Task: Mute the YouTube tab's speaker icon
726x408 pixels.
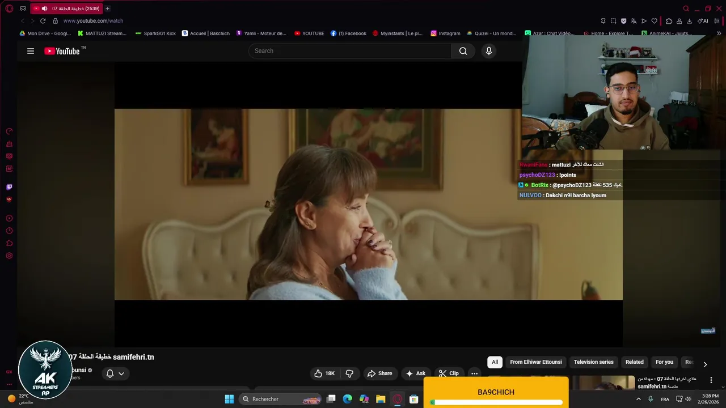Action: point(44,8)
